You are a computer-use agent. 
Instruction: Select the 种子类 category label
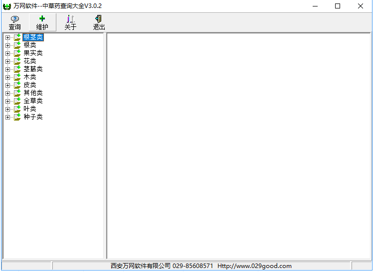click(x=33, y=117)
